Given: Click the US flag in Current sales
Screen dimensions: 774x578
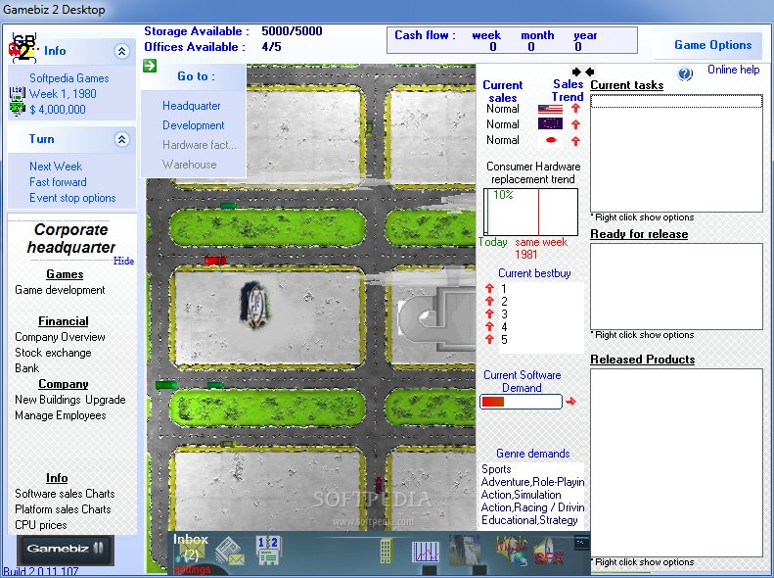Looking at the screenshot, I should coord(550,109).
